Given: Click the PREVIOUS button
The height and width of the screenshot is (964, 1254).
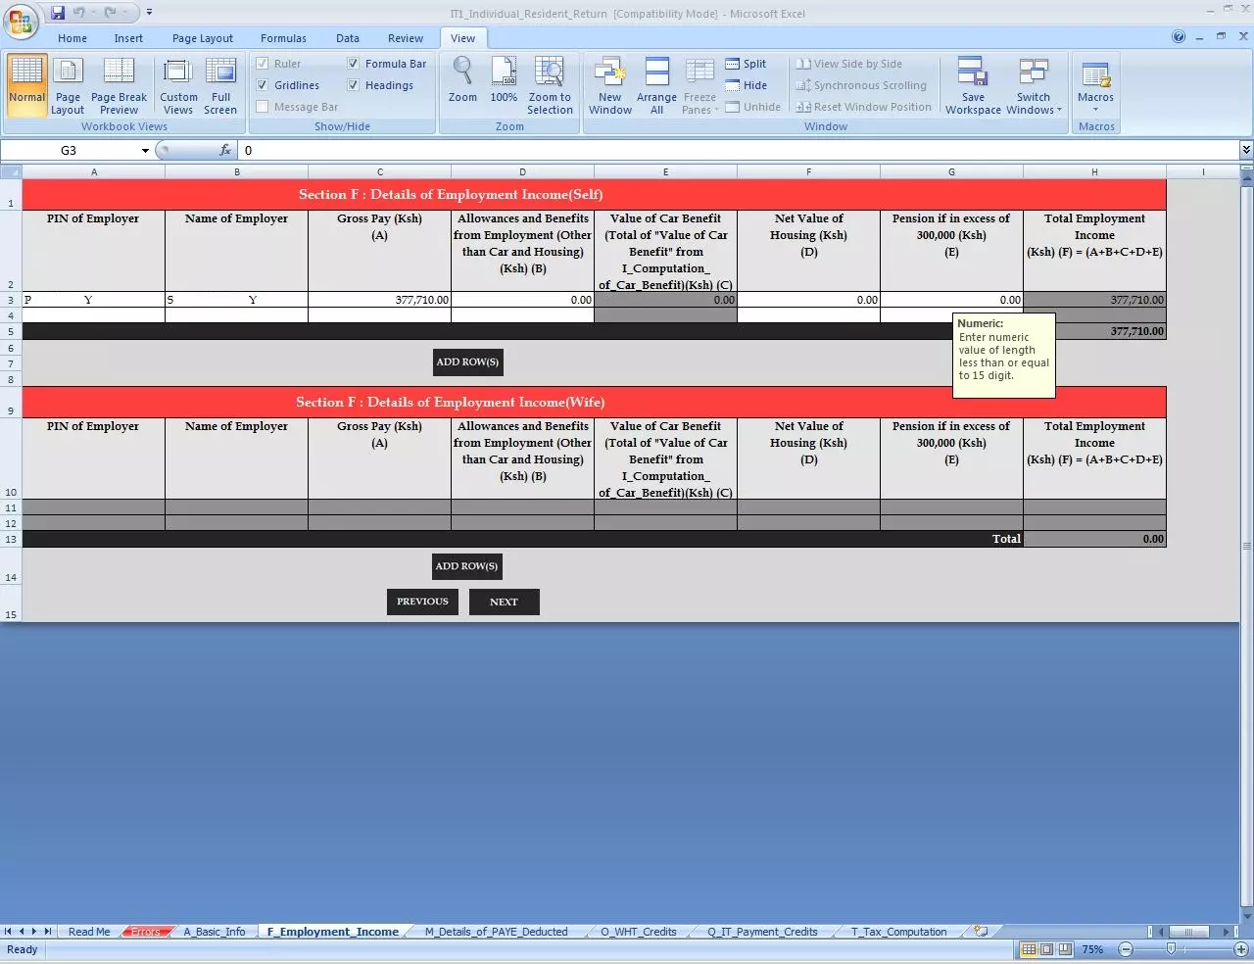Looking at the screenshot, I should (x=422, y=602).
